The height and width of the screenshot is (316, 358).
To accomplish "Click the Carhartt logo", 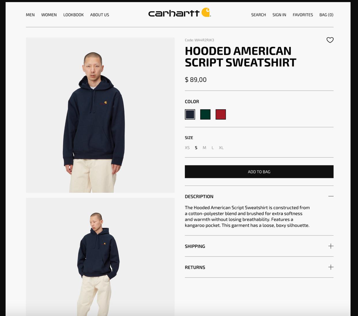I will 180,13.
